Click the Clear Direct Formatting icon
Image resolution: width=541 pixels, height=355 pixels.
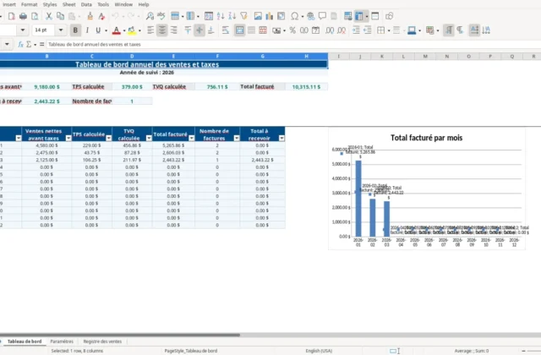(101, 16)
